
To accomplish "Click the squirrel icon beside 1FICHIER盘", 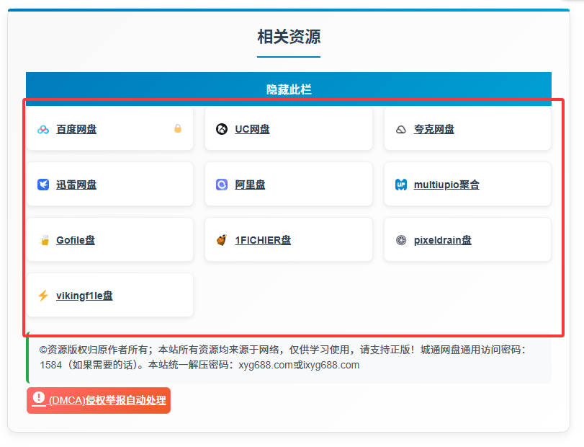I will (220, 239).
